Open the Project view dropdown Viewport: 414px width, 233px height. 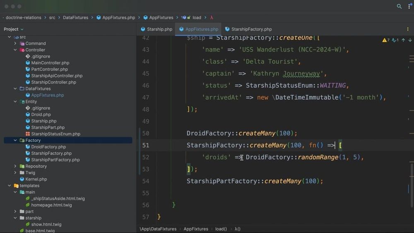point(14,29)
